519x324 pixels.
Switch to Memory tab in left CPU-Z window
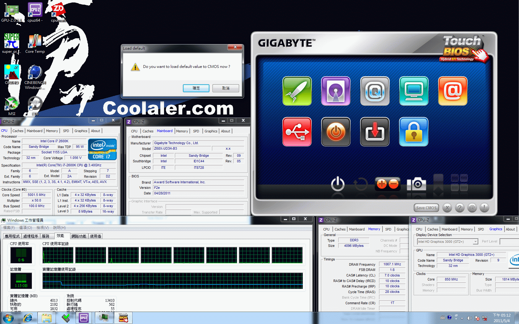point(52,131)
